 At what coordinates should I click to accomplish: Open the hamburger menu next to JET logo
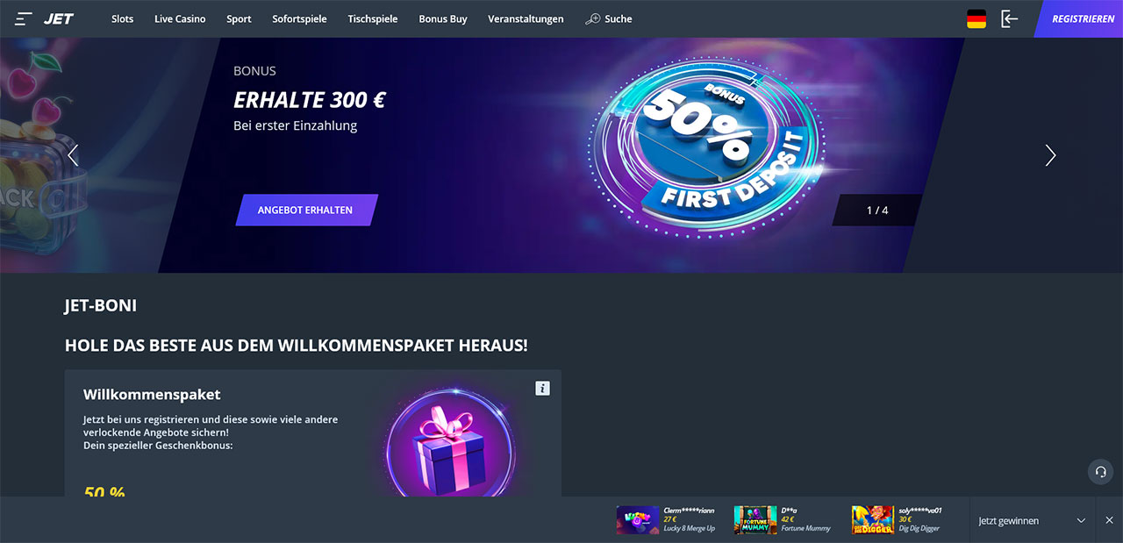(x=24, y=18)
